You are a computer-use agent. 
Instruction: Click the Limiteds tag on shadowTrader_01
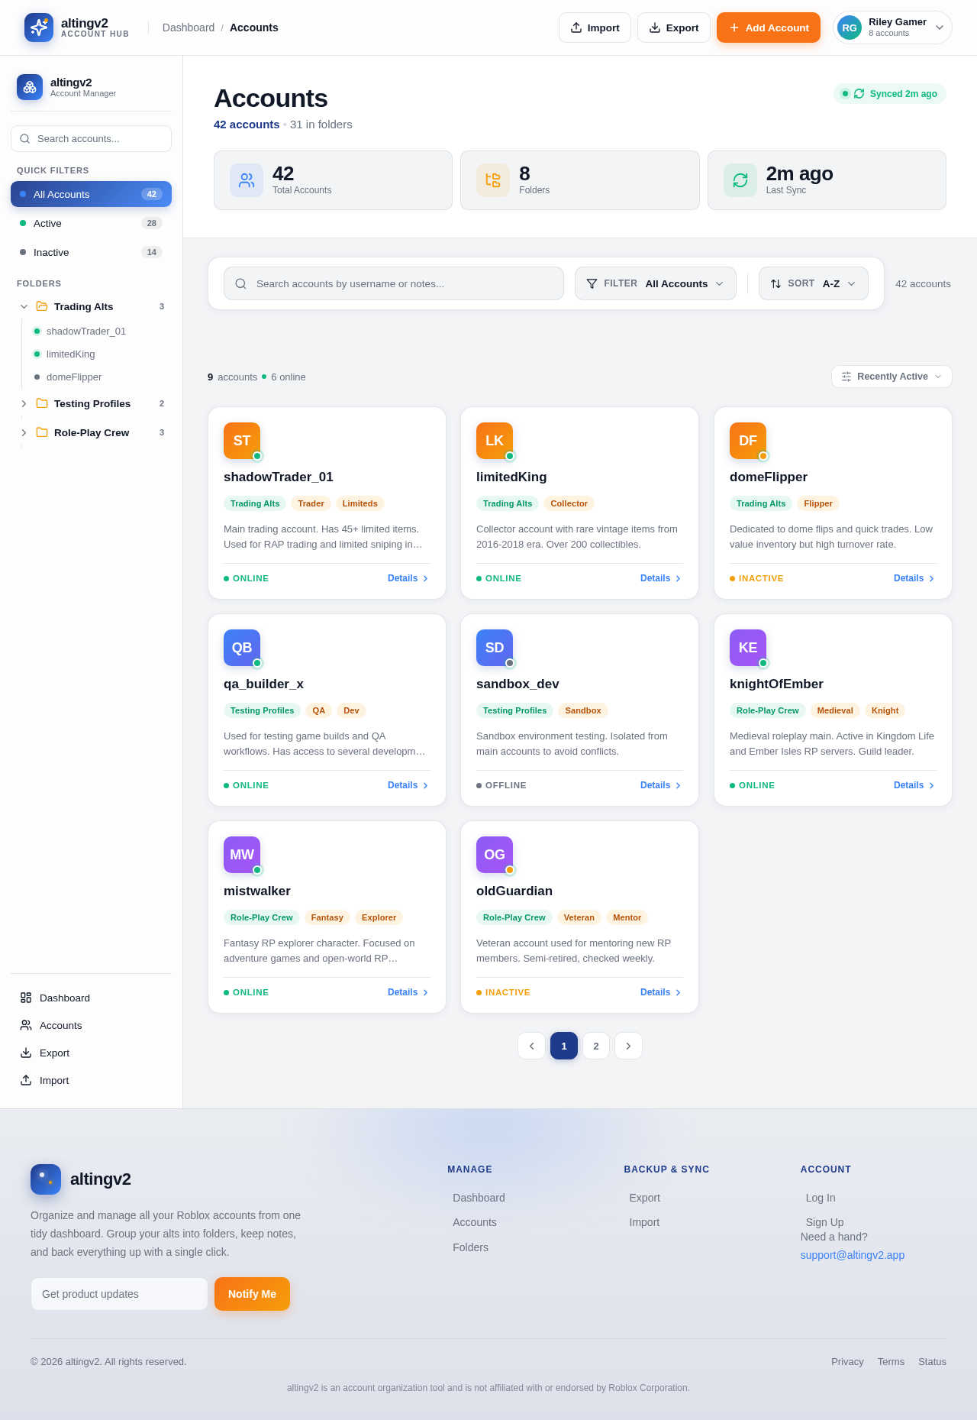point(360,503)
